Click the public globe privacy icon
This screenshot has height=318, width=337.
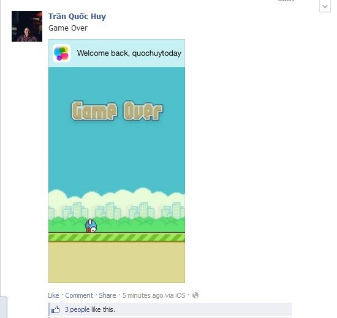[195, 295]
